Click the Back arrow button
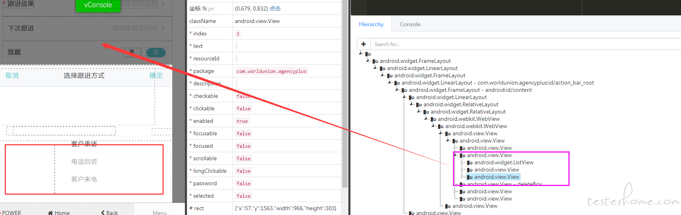The height and width of the screenshot is (215, 681). (x=109, y=213)
